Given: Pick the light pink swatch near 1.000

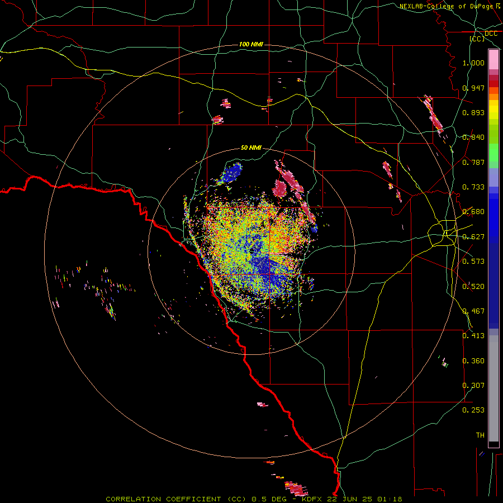Looking at the screenshot, I should (493, 60).
